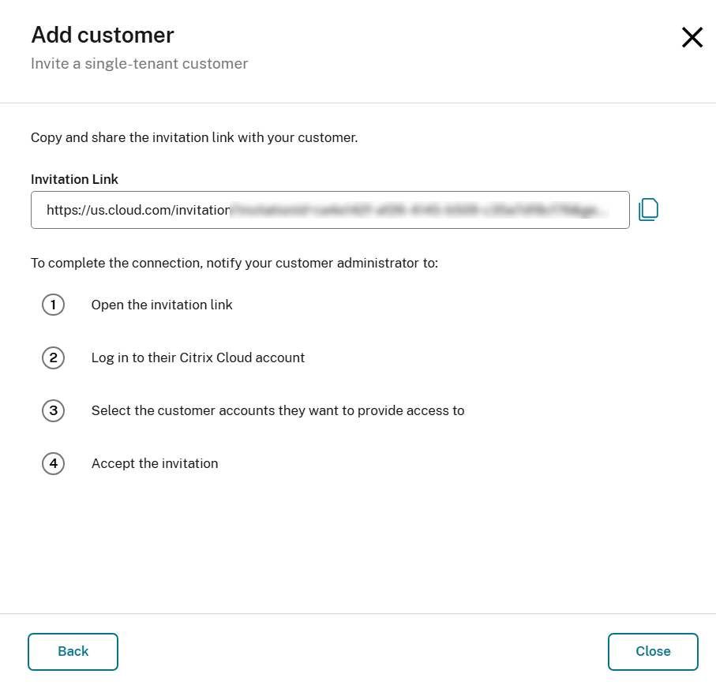Click 'Accept the invitation' step text
This screenshot has width=716, height=685.
tap(155, 463)
